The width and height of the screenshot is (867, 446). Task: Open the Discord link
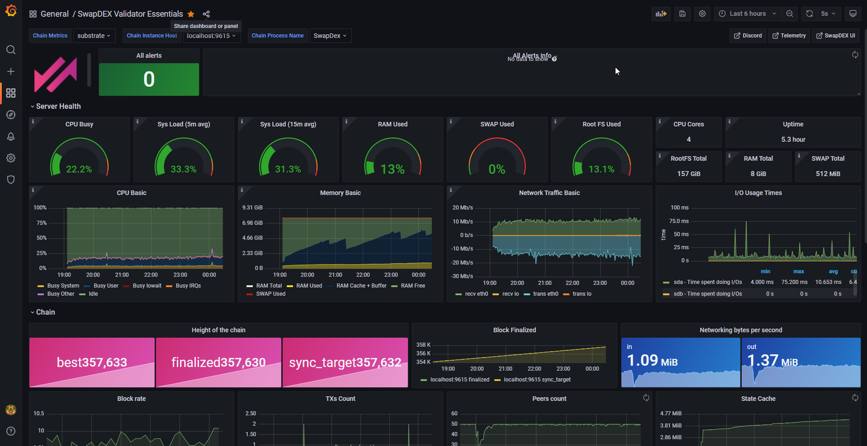[x=748, y=36]
